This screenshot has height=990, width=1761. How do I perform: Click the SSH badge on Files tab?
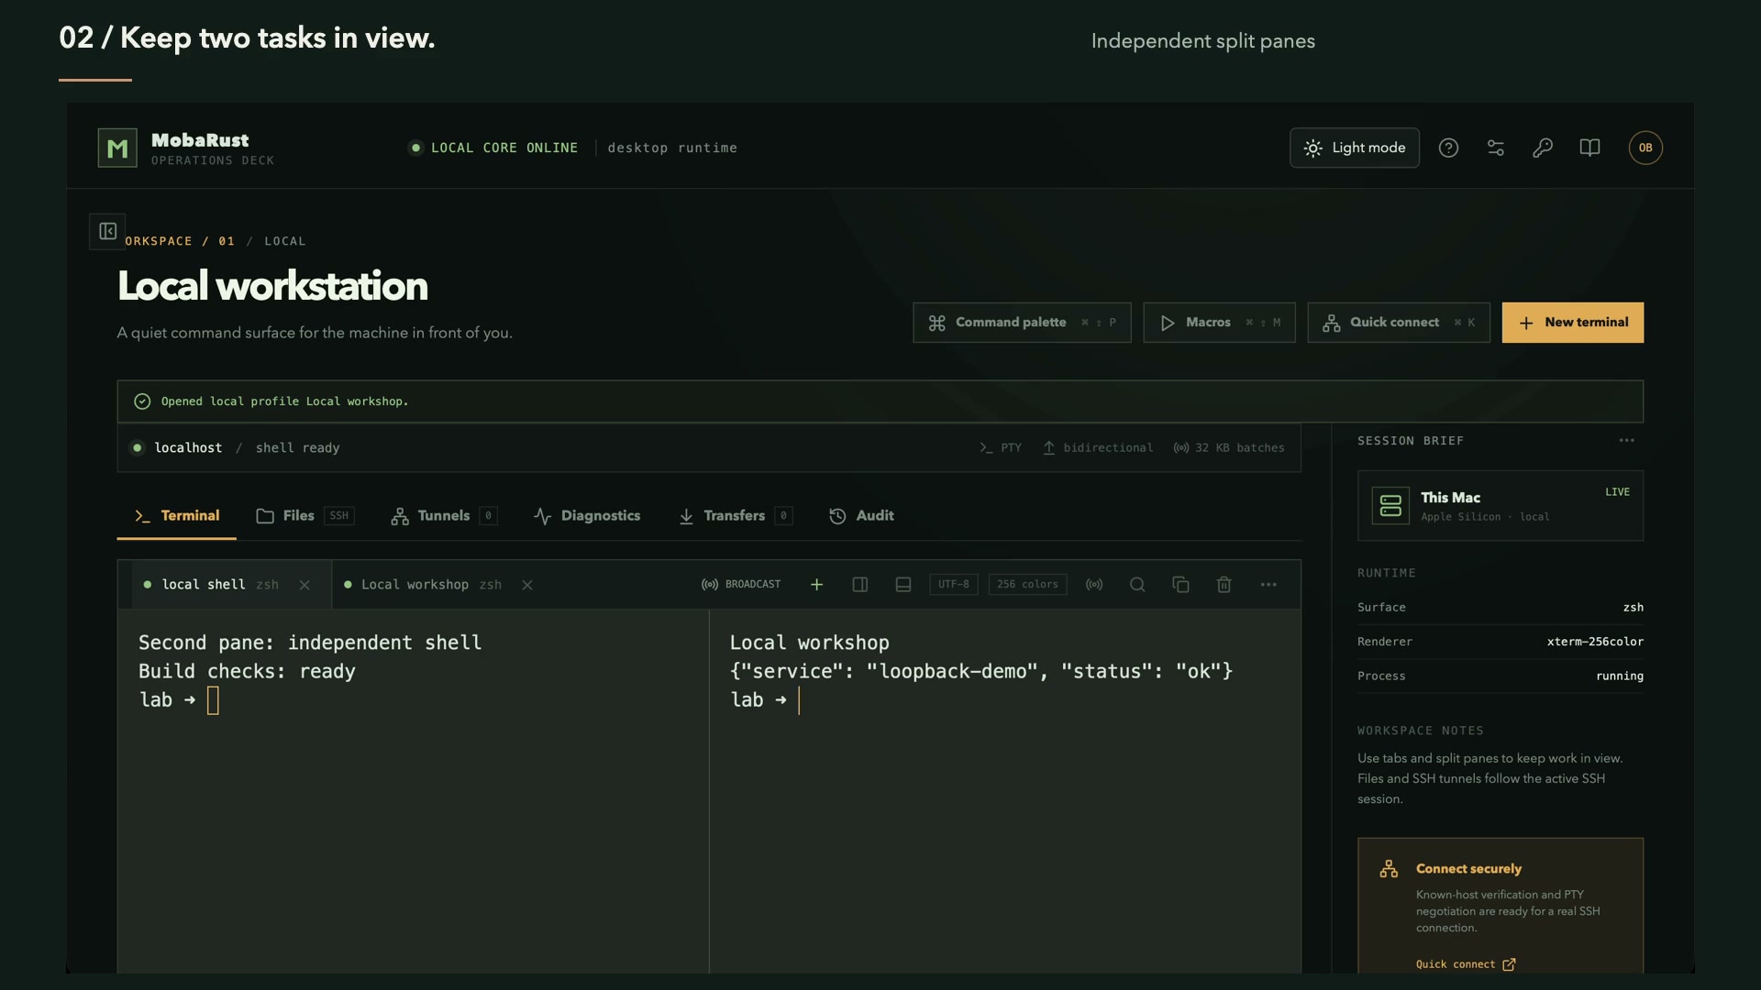pyautogui.click(x=339, y=516)
